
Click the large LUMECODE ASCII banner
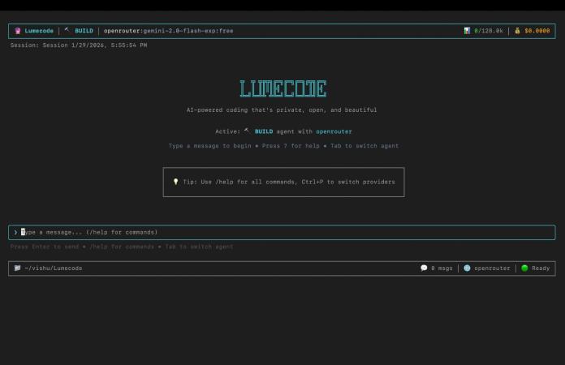click(x=283, y=88)
